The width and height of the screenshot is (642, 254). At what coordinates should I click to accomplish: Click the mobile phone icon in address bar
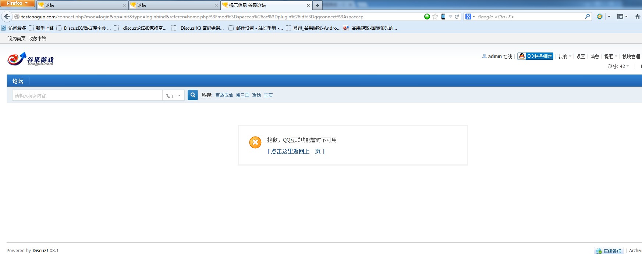coord(443,17)
